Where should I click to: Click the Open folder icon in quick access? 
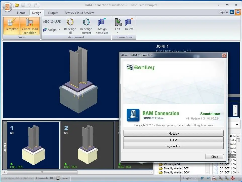(17, 5)
